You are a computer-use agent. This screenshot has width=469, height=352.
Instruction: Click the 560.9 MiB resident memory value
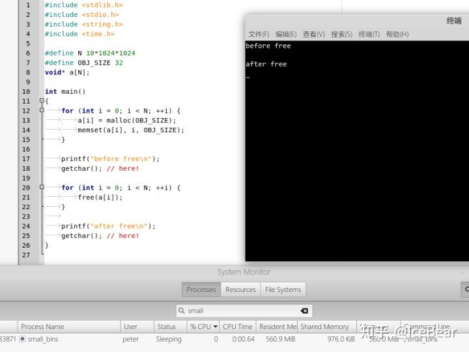280,339
